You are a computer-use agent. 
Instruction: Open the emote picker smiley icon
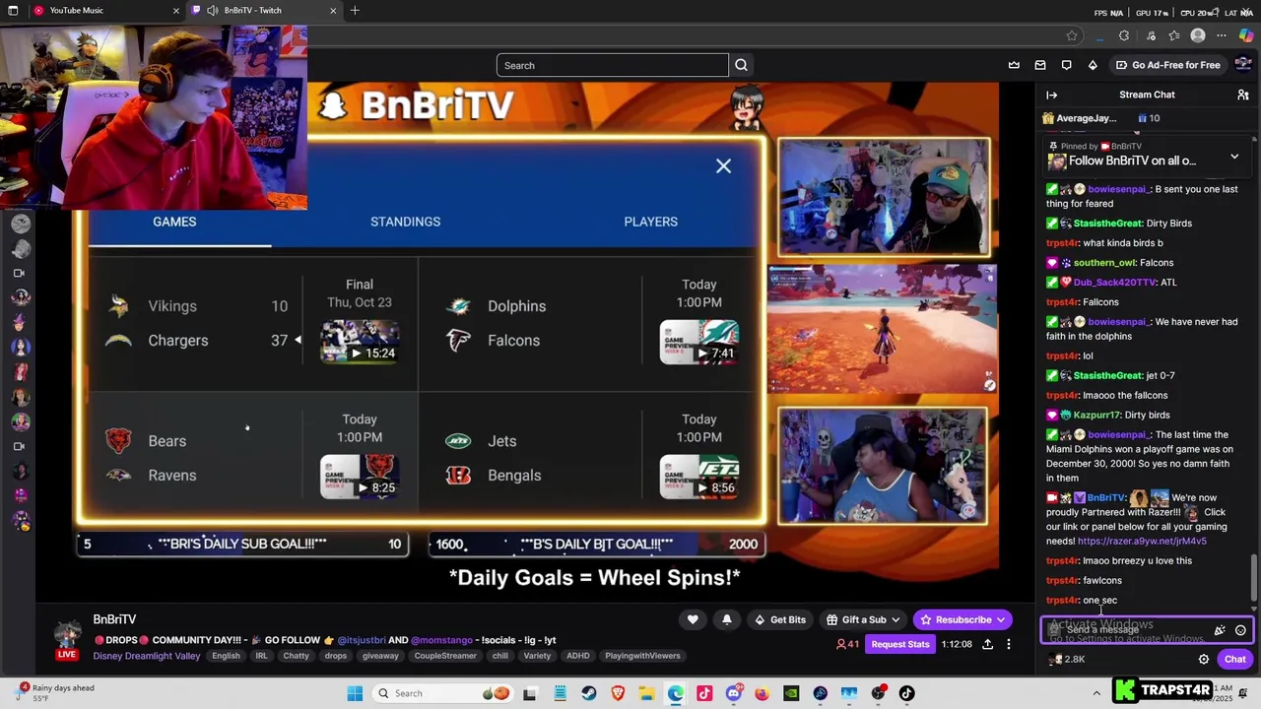tap(1240, 630)
